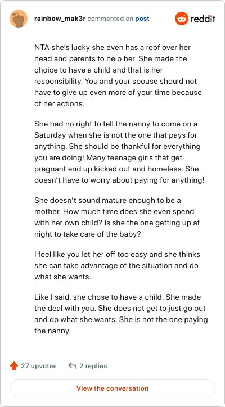The image size is (225, 407).
Task: Click the orange Reddit Snoo logo
Action: (181, 19)
